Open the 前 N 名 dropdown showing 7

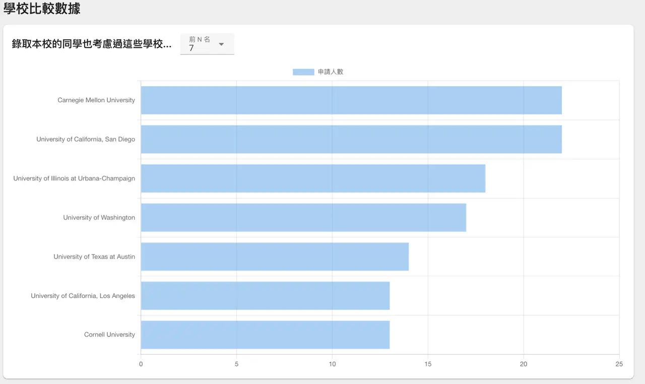(207, 44)
